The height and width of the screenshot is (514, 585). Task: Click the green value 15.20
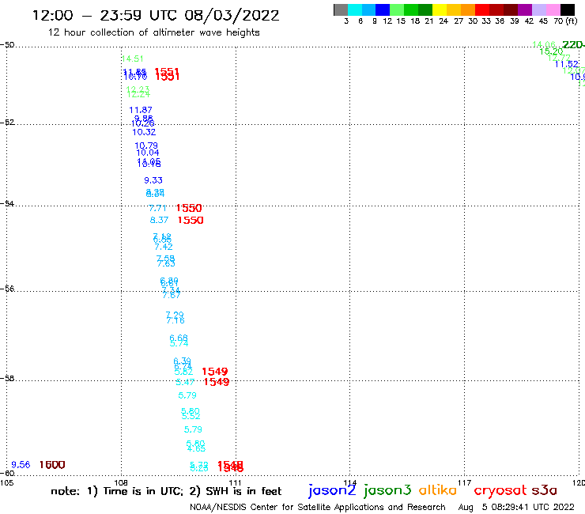pyautogui.click(x=551, y=51)
